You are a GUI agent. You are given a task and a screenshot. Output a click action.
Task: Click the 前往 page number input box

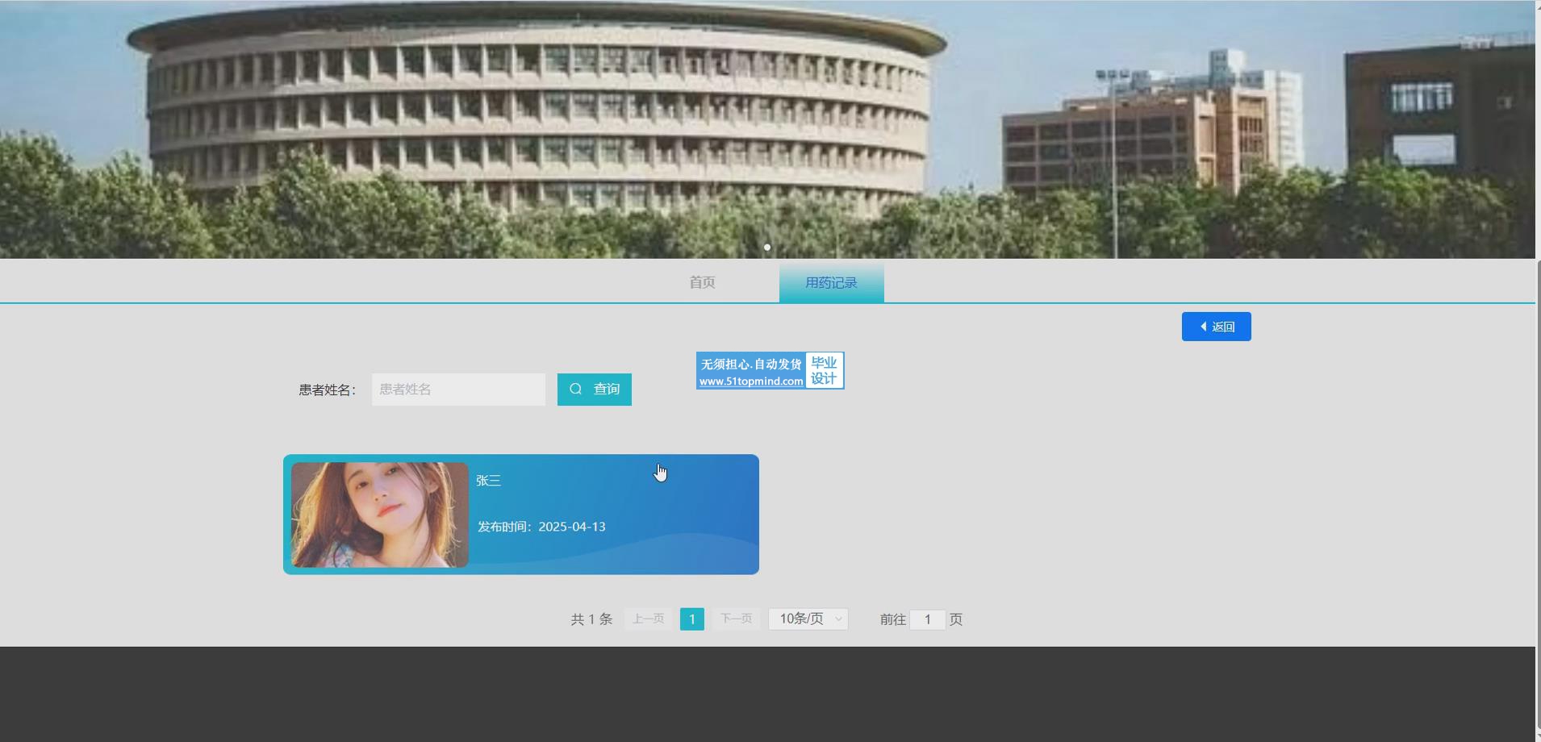tap(927, 619)
